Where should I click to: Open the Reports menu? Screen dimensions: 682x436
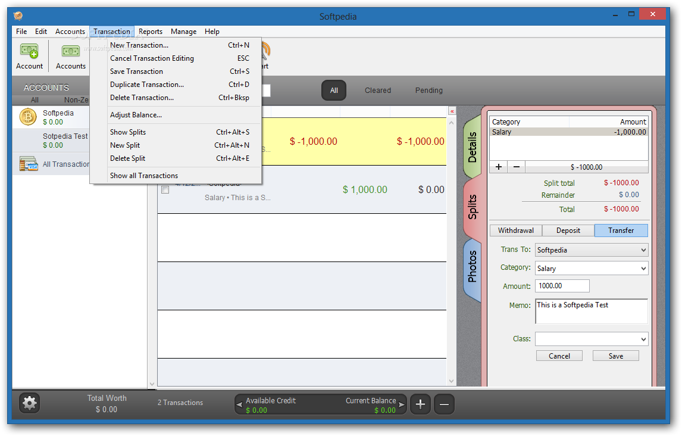tap(150, 32)
